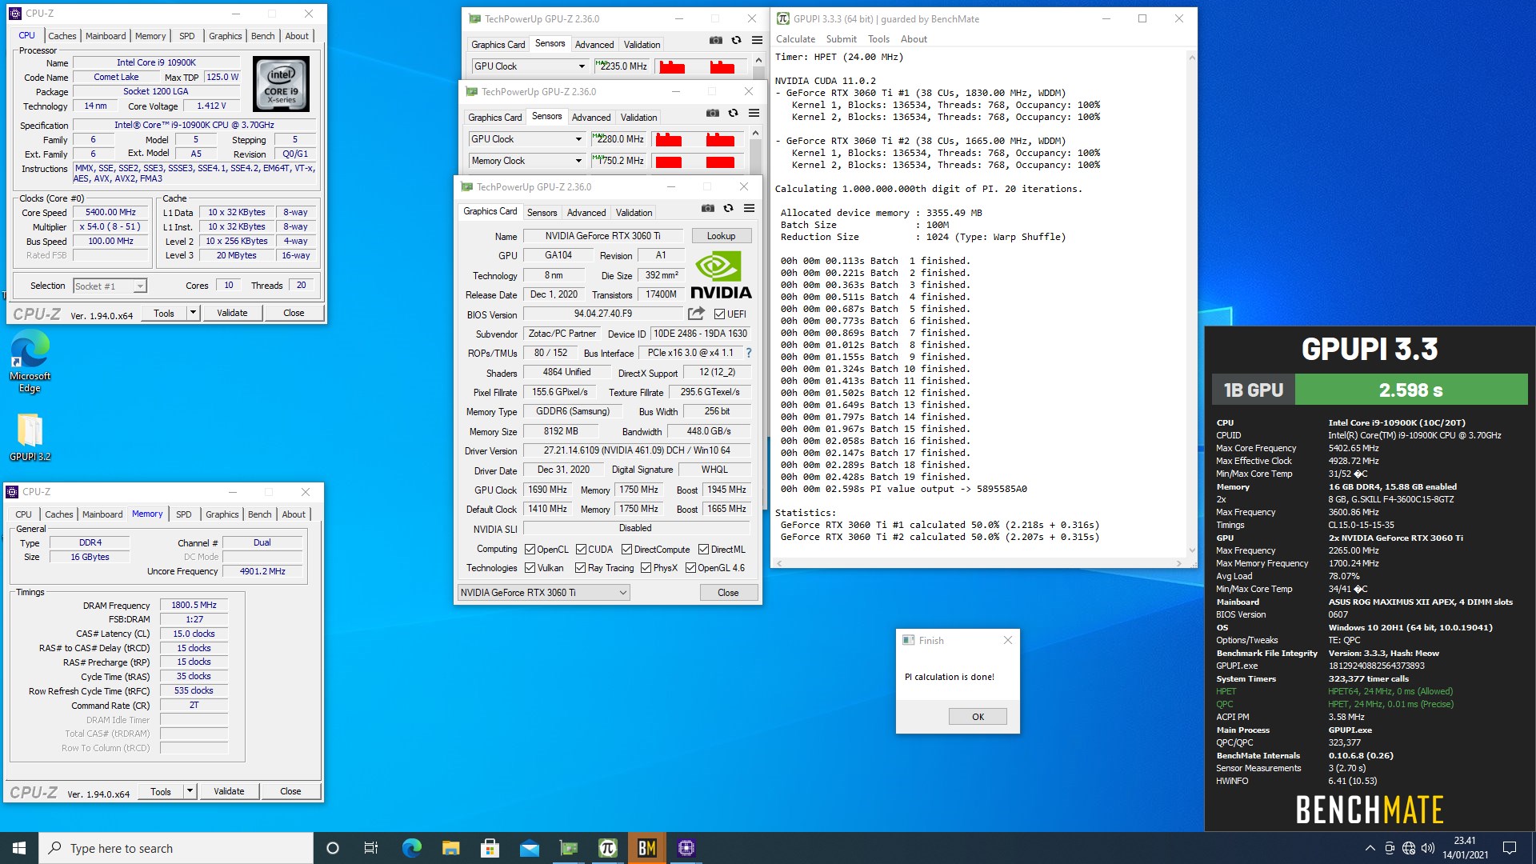This screenshot has height=864, width=1536.
Task: Click GPU Clock red sensor graph in top GPU-Z window
Action: tap(701, 66)
